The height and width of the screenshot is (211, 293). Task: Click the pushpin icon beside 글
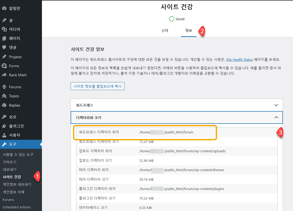[4, 20]
